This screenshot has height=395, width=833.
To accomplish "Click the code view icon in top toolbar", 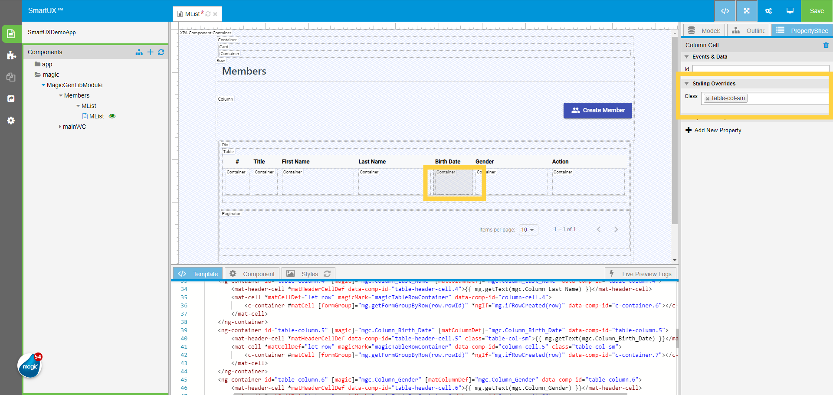I will 725,11.
